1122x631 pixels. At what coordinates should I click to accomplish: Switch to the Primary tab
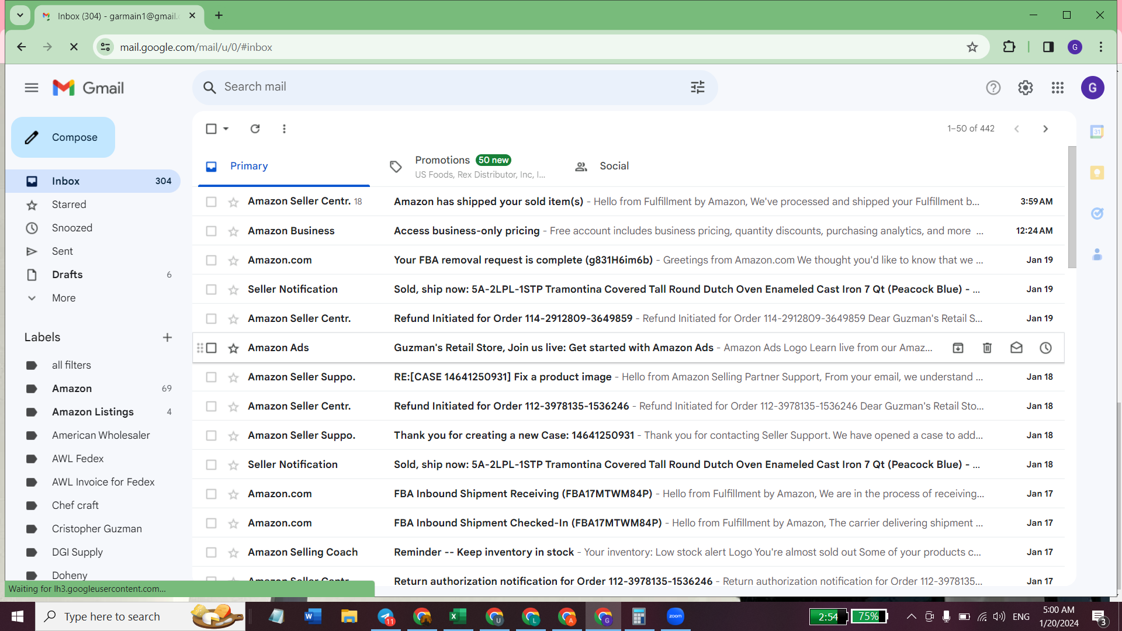pos(284,167)
